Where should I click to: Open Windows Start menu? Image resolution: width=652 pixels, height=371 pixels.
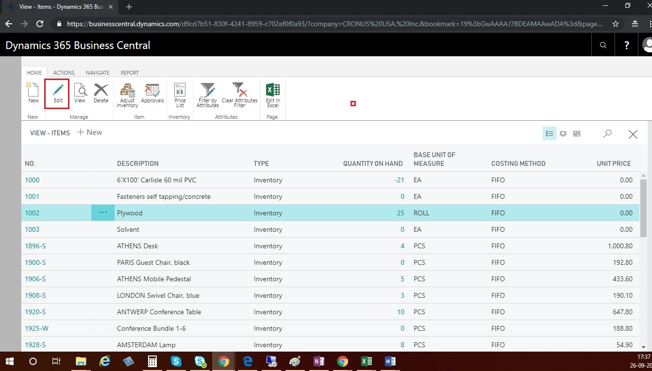(x=10, y=361)
